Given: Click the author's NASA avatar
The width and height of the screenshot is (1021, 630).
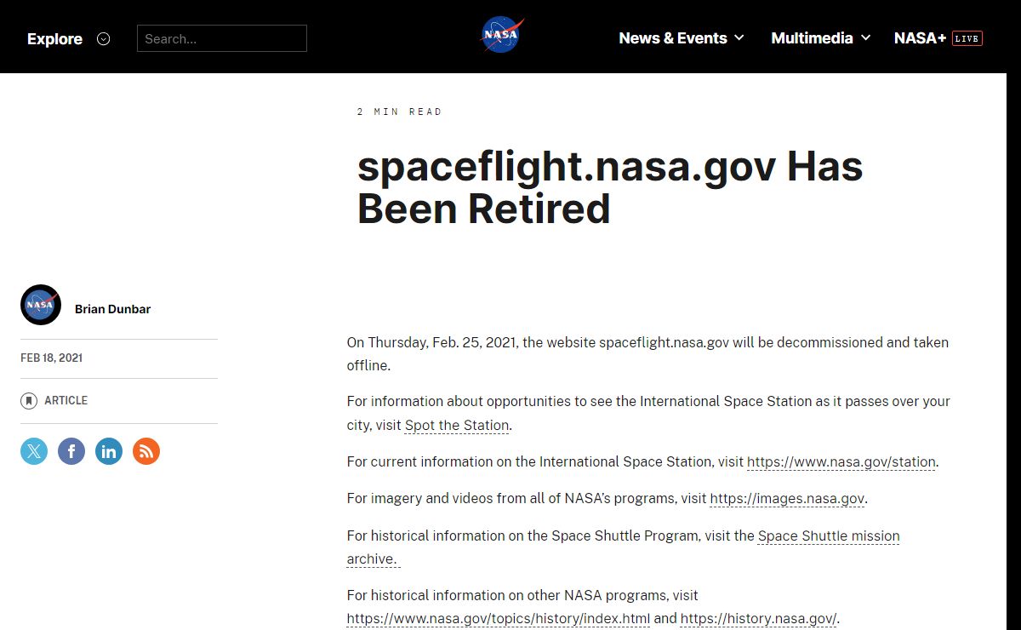Looking at the screenshot, I should click(41, 305).
